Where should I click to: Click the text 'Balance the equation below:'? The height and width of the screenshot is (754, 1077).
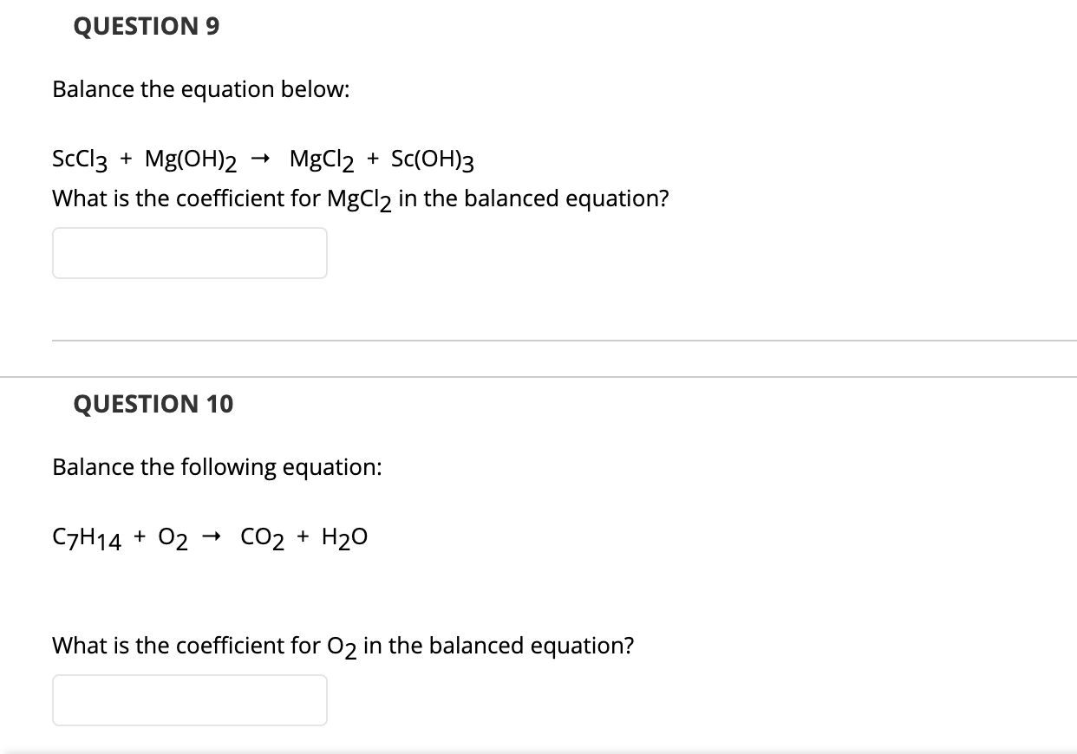click(x=200, y=88)
